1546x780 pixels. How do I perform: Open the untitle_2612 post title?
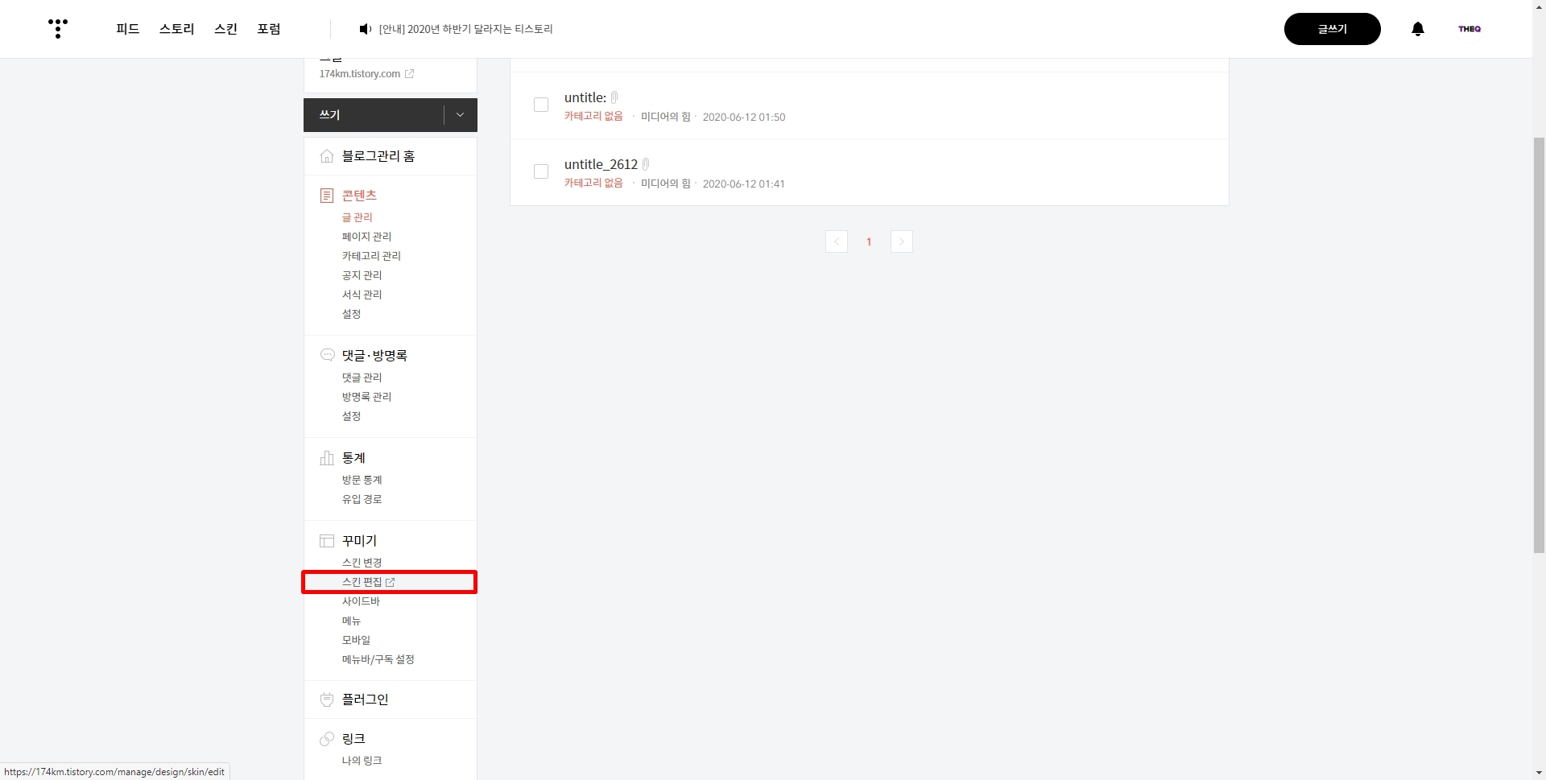click(601, 164)
